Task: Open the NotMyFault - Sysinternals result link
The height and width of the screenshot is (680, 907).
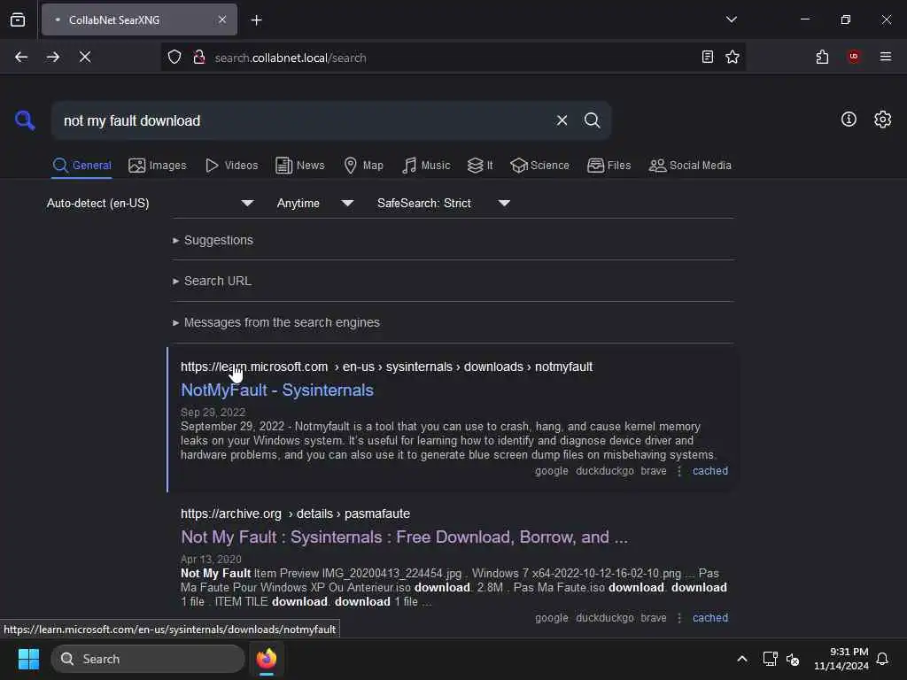Action: (x=277, y=390)
